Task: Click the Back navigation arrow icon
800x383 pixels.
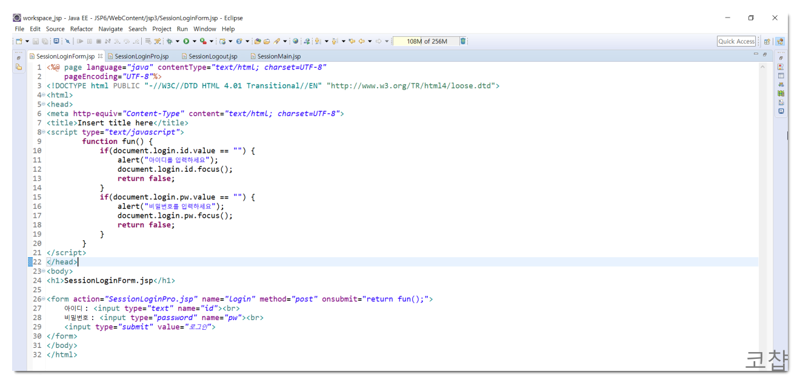Action: click(362, 41)
